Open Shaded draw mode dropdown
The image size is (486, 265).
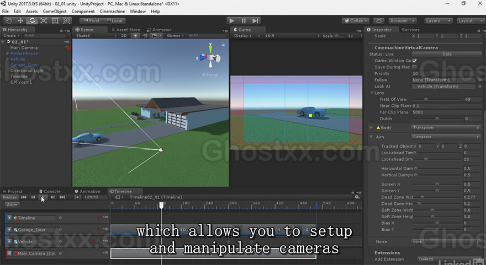point(96,36)
